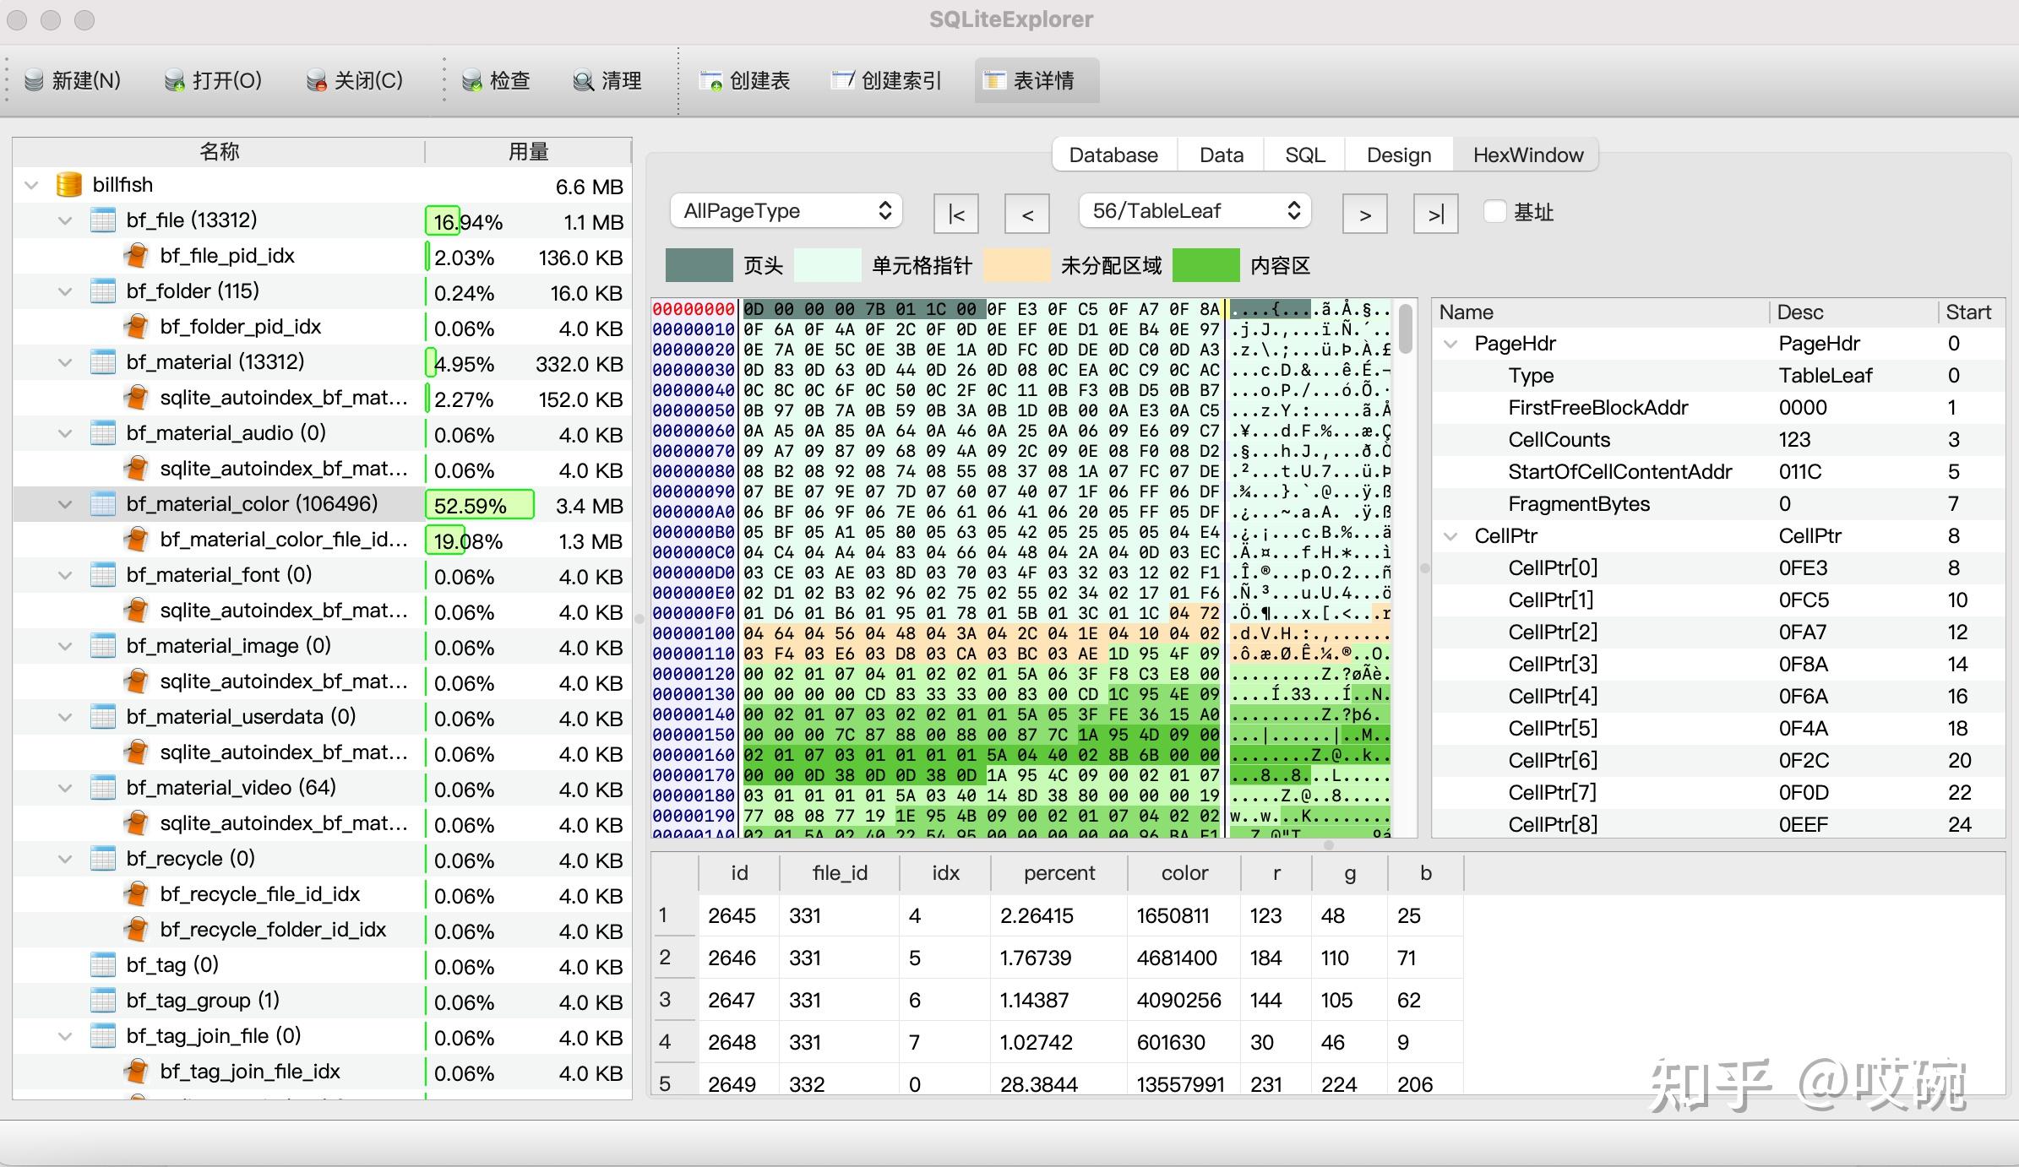Click the 清理 vacuum icon

click(x=583, y=80)
